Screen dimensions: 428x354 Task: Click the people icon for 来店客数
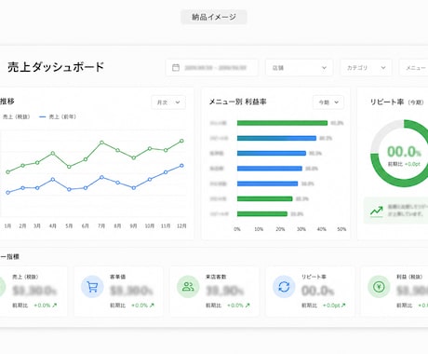coord(188,286)
